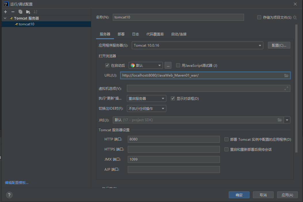Click the 应用(A) button
Screen dimensions: 303x202
[x=287, y=195]
